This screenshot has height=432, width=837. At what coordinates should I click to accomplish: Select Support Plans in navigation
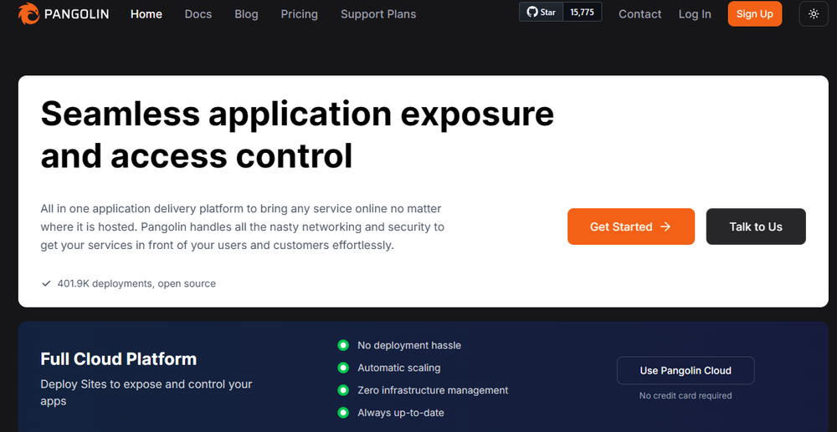(x=378, y=14)
